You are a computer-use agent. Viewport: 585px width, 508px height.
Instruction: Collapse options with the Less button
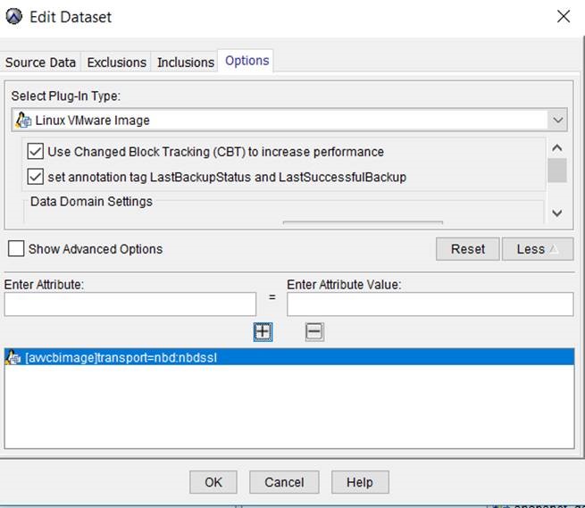(537, 249)
